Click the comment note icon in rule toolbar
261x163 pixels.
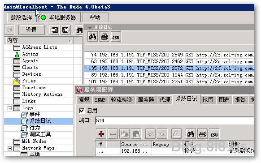(x=176, y=134)
